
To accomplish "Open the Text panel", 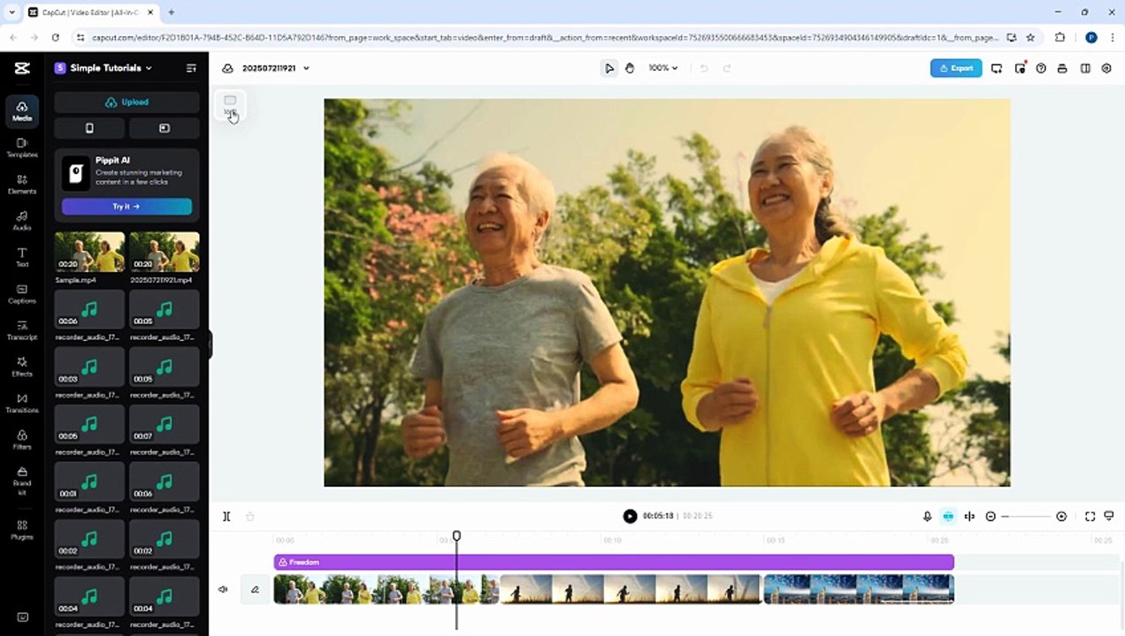I will (x=22, y=257).
